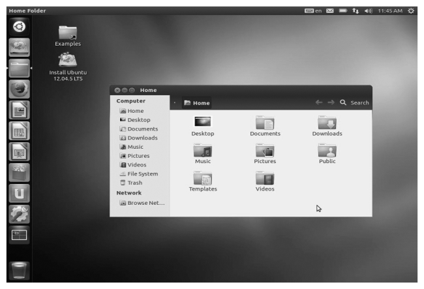Open the battery indicator
424x289 pixels.
(x=343, y=11)
